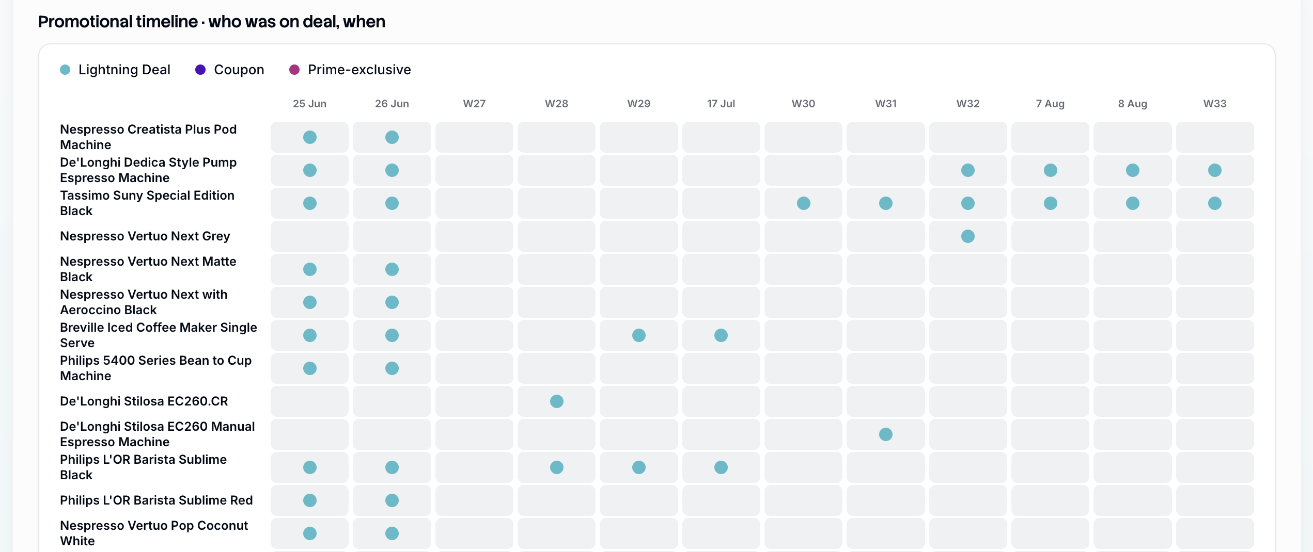Open Nespresso Vertuo Pop Coconut White row label
This screenshot has width=1313, height=552.
pos(154,533)
